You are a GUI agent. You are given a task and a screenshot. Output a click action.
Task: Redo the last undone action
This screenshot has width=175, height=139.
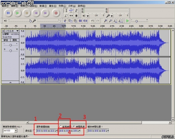click(98, 21)
